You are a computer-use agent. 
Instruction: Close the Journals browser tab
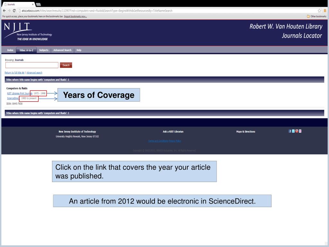tap(33, 4)
